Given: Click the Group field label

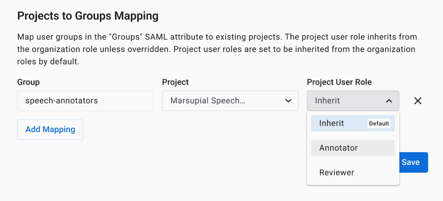Looking at the screenshot, I should click(28, 82).
